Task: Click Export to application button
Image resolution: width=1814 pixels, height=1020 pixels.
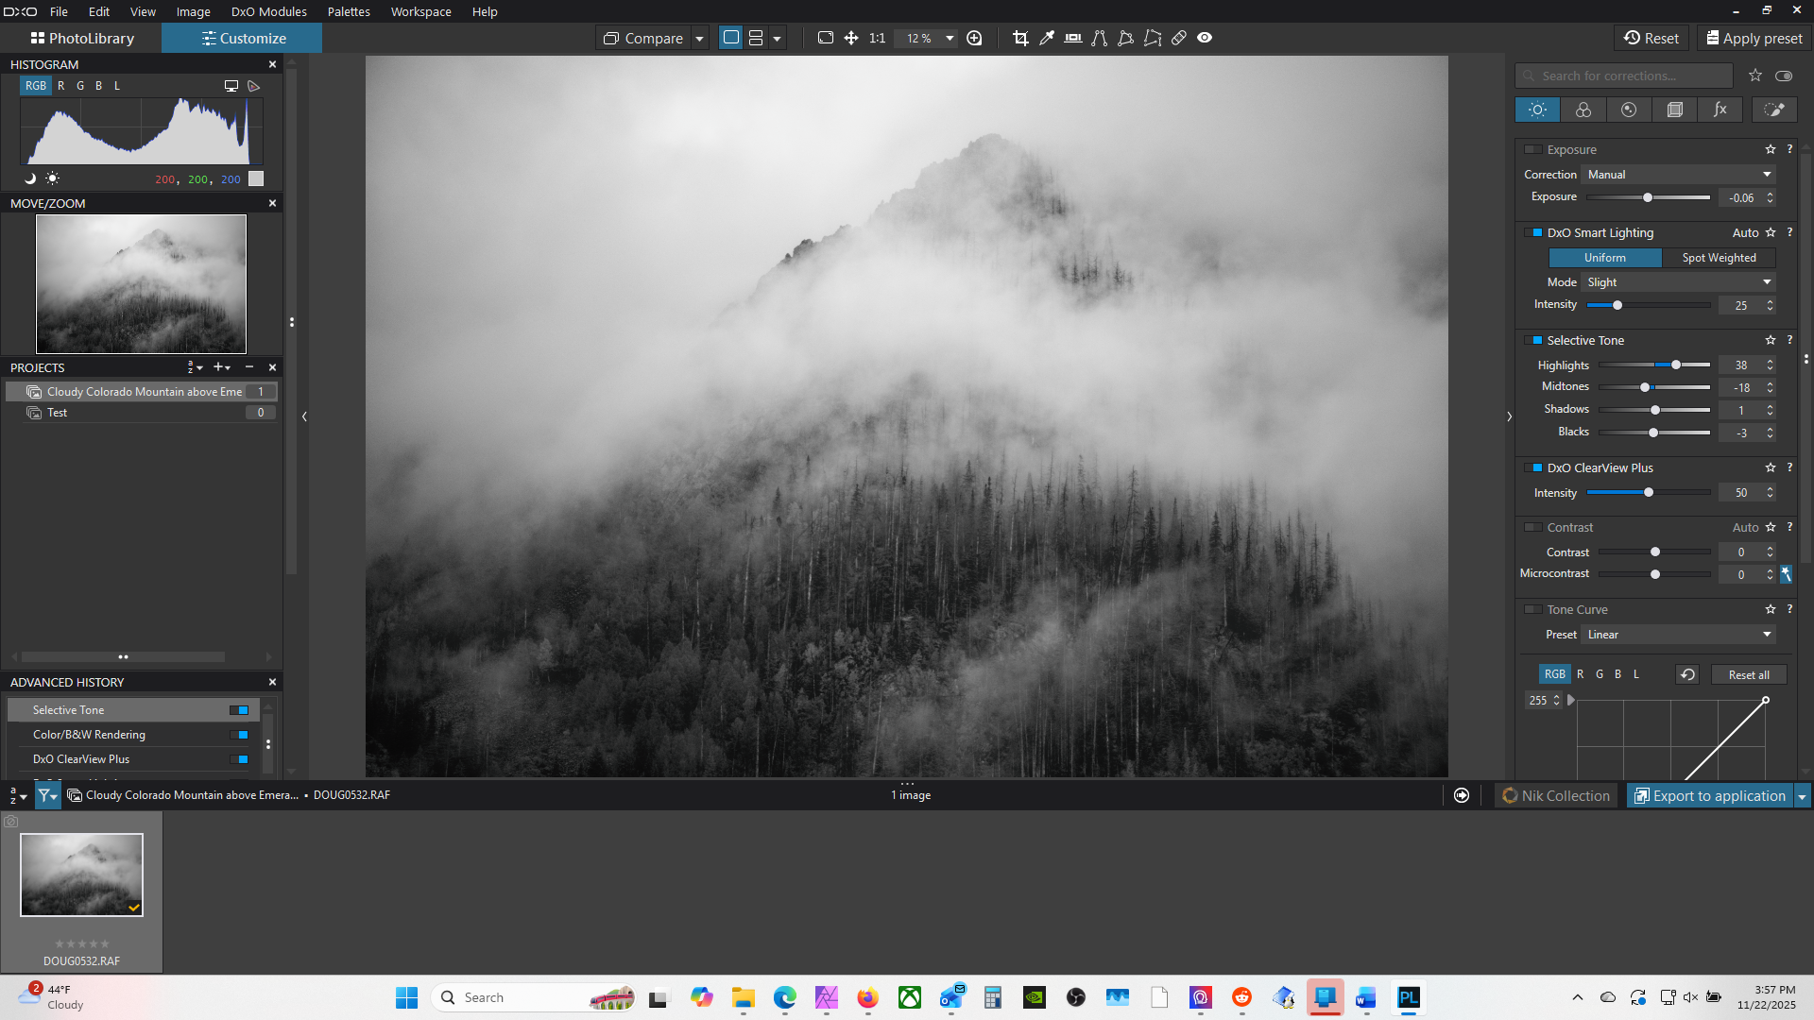Action: tap(1709, 796)
